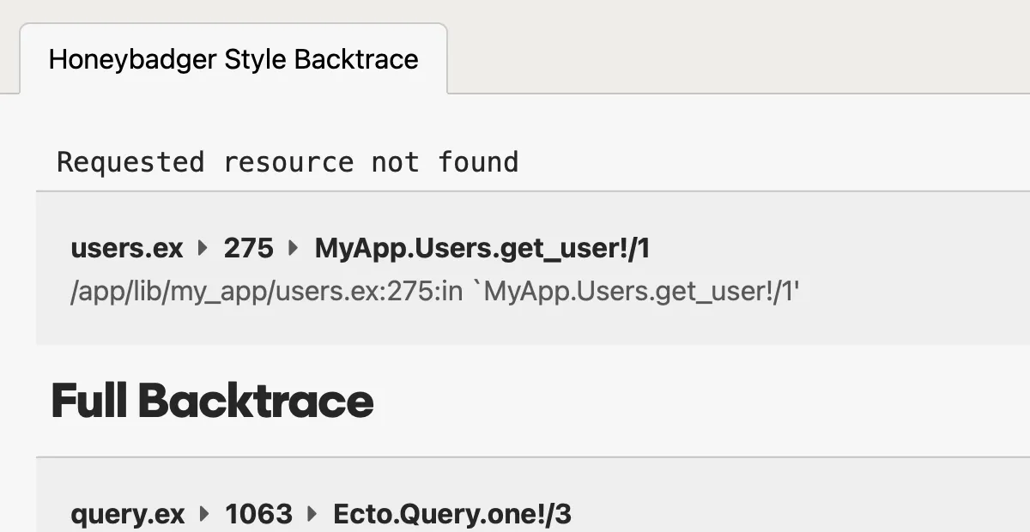Viewport: 1030px width, 532px height.
Task: Click the chevron icon before MyApp.Users.get_user!/1
Action: tap(293, 248)
